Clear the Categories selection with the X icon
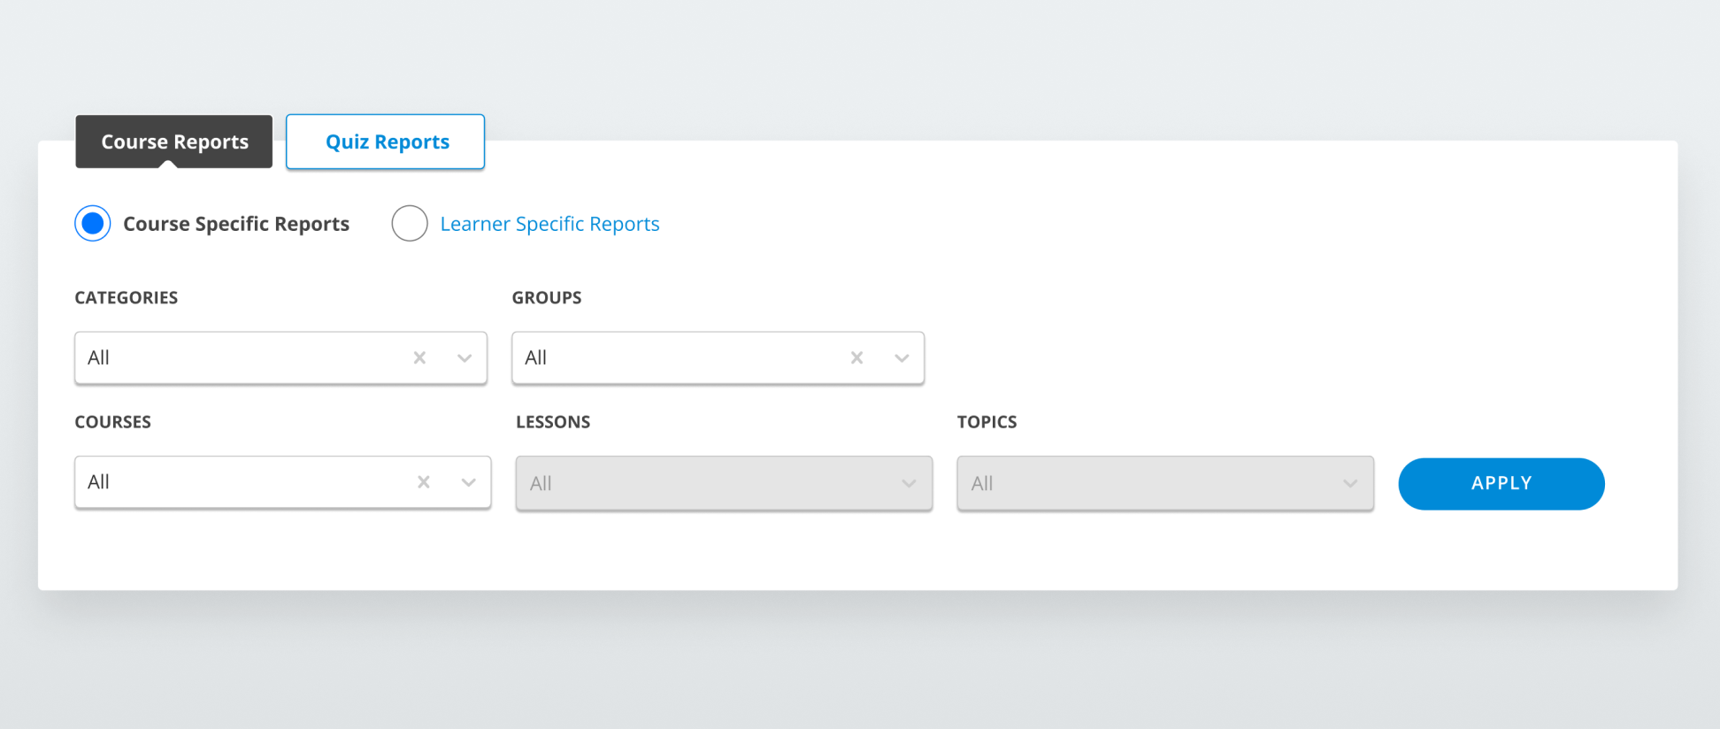The image size is (1720, 729). tap(419, 357)
